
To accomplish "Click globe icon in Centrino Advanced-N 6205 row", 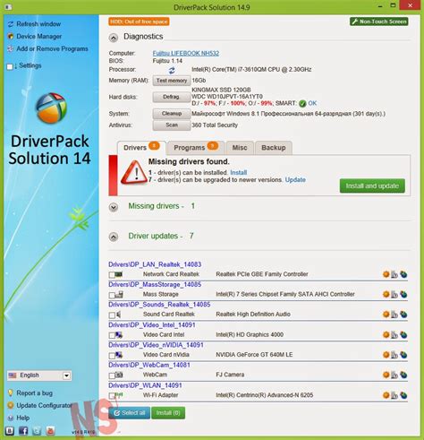I will pyautogui.click(x=403, y=395).
